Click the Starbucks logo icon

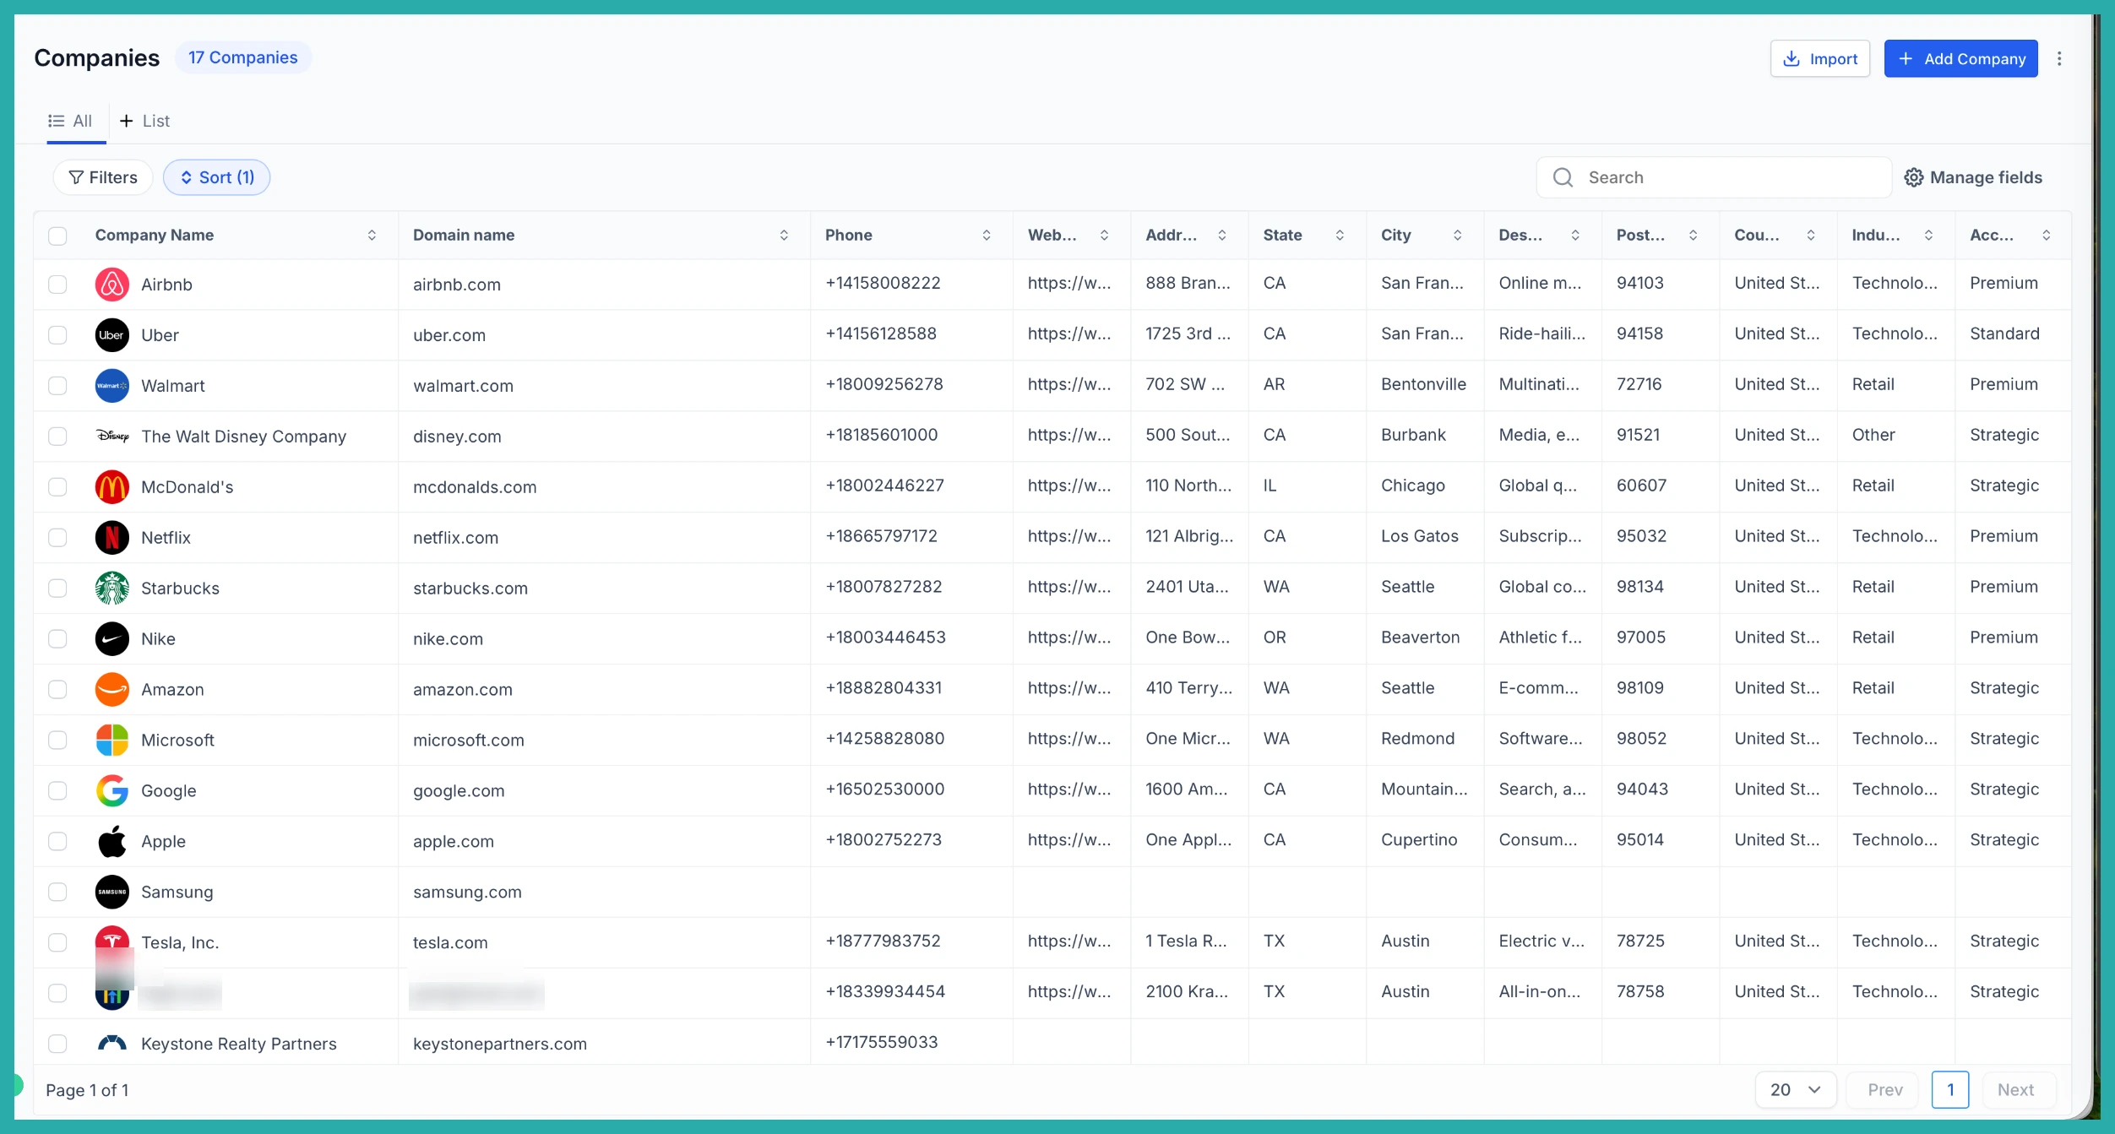click(x=111, y=589)
